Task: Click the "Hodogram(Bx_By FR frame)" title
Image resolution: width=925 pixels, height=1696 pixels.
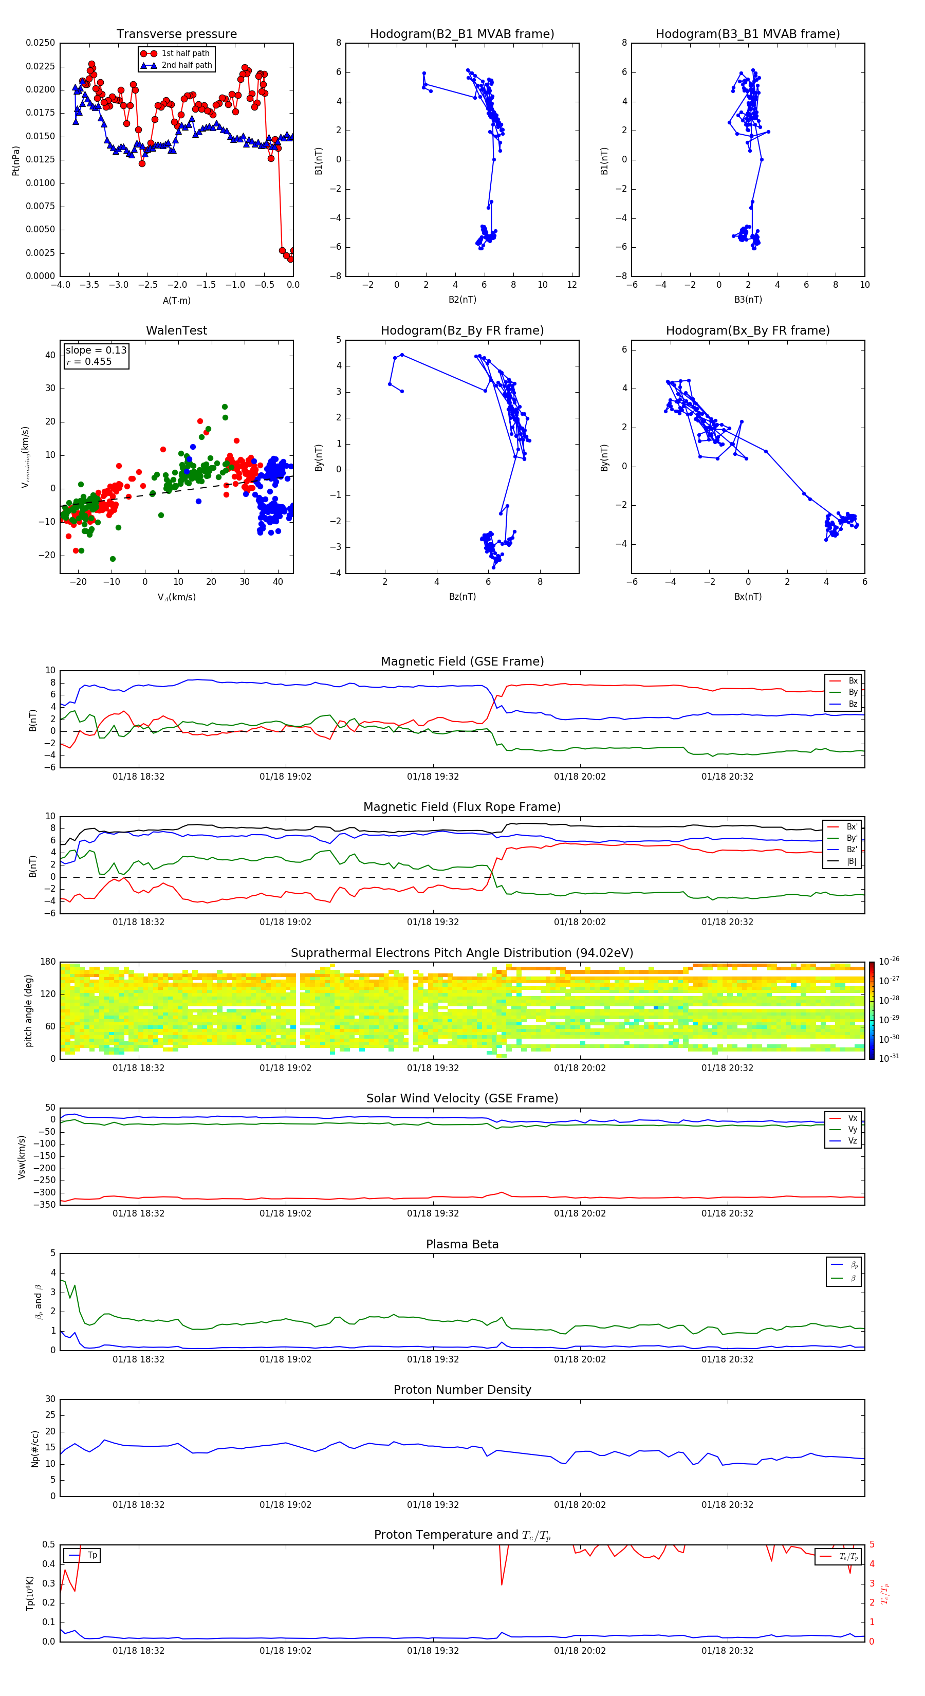Action: [748, 330]
